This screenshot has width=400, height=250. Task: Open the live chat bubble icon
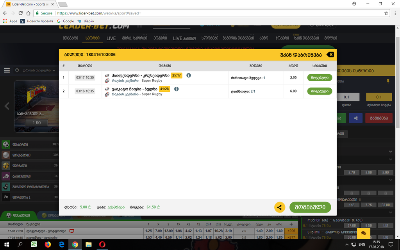pyautogui.click(x=364, y=233)
